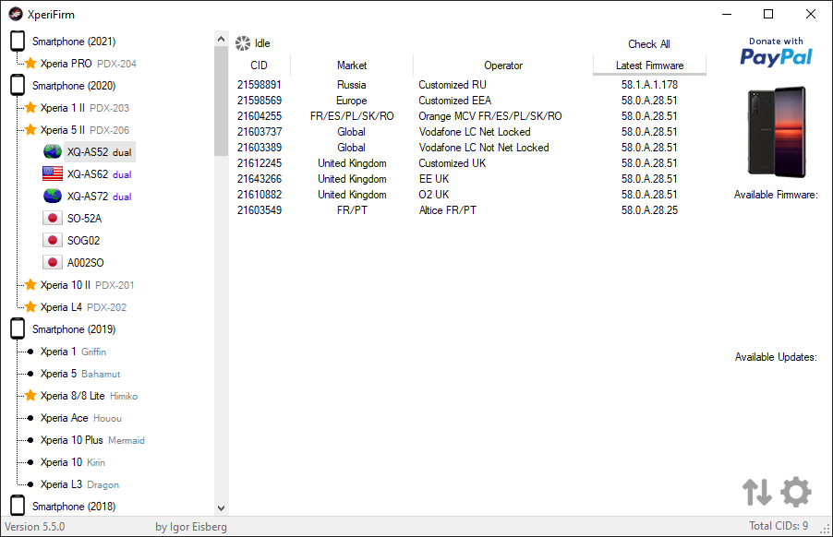This screenshot has width=833, height=537.
Task: Click the Japan flag icon of SOG02
Action: point(52,241)
